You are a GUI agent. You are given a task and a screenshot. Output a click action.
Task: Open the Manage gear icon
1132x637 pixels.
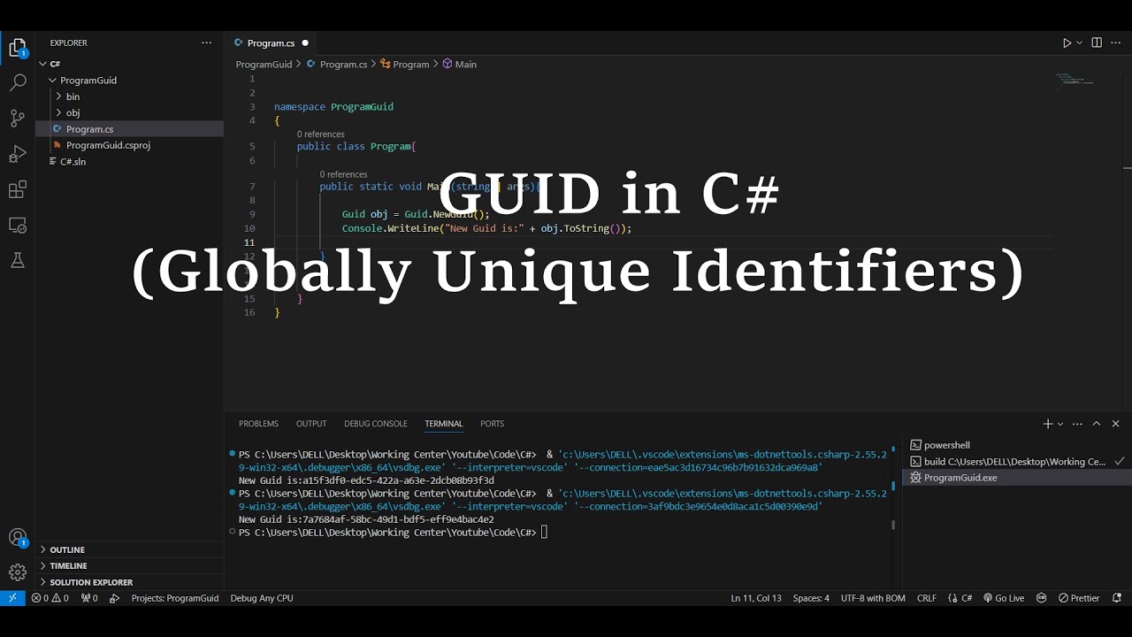pos(17,572)
